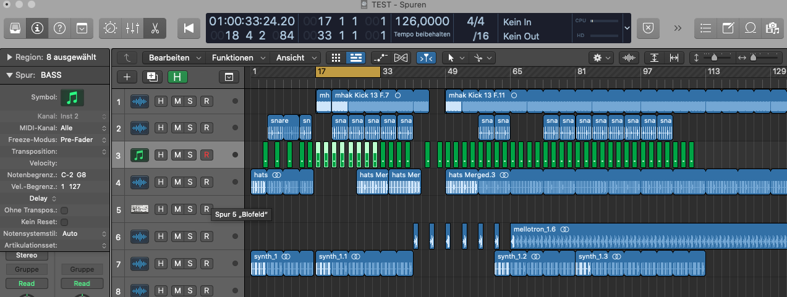Expand the Region inspector section

9,57
